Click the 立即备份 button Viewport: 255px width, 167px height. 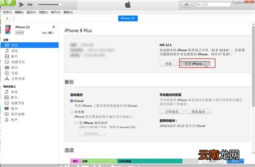click(x=172, y=112)
